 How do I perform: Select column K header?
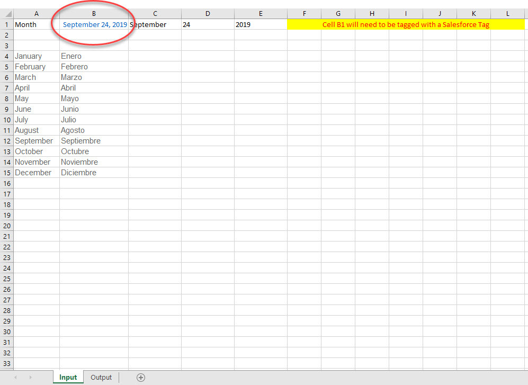click(474, 14)
